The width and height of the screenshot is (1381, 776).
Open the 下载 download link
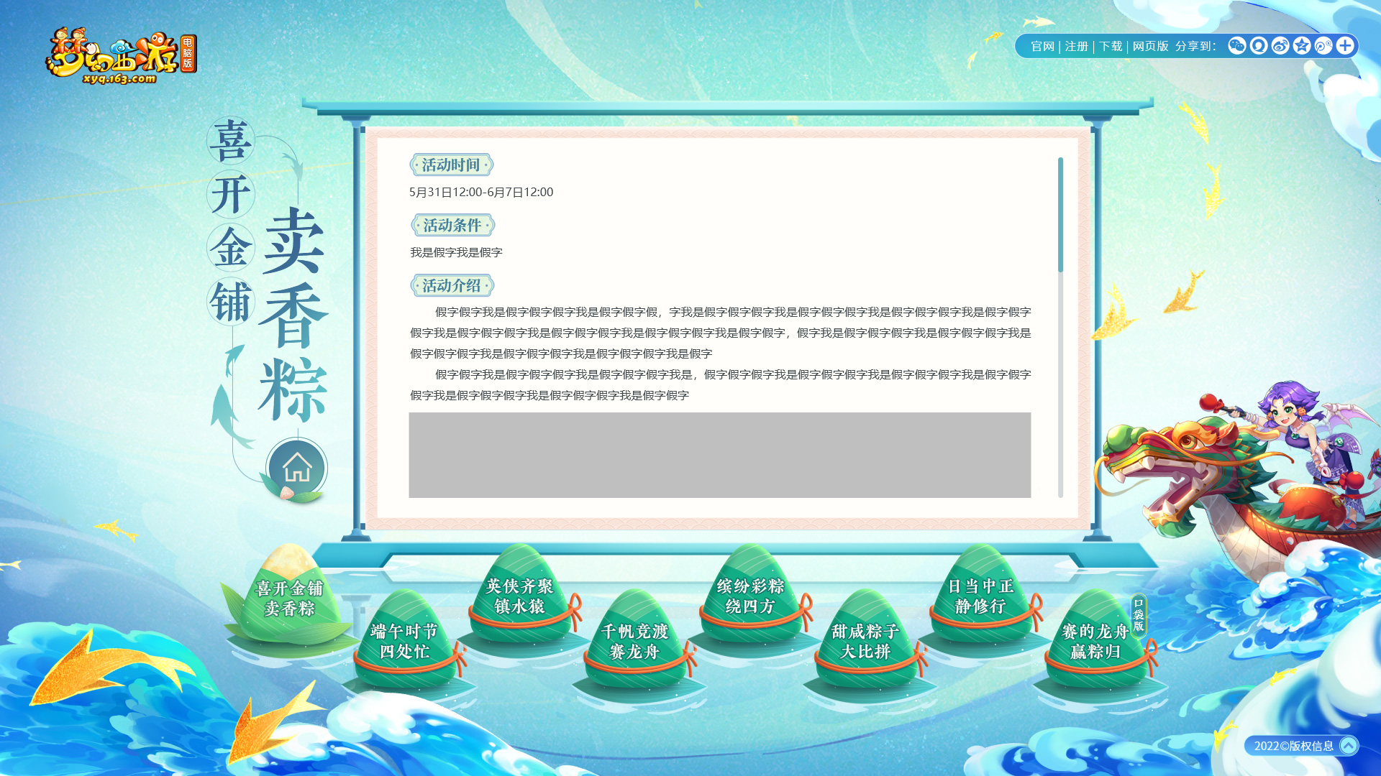point(1110,46)
